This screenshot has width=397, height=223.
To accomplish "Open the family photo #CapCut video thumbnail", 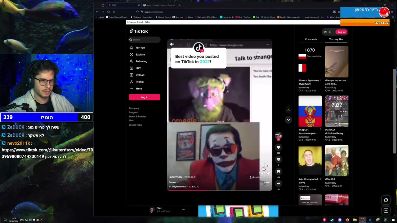I will click(337, 161).
